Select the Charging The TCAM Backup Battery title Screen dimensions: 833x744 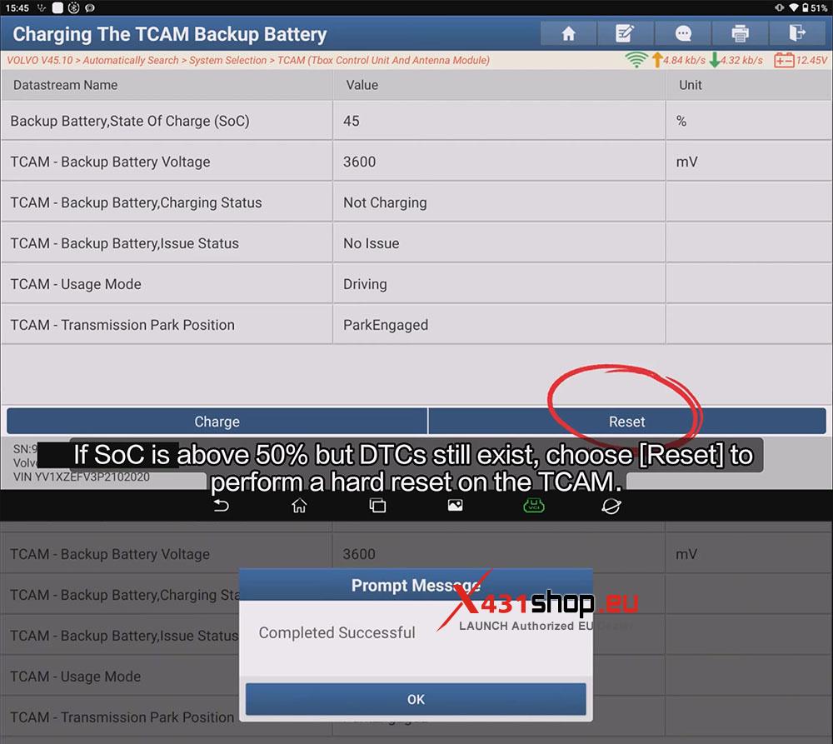169,34
